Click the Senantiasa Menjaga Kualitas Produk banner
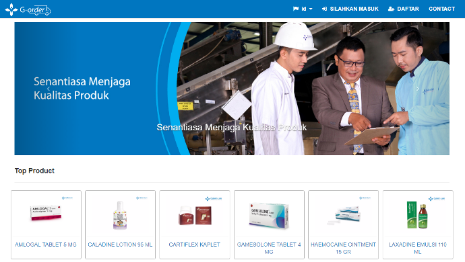Viewport: 465px width, 262px height. (x=232, y=89)
